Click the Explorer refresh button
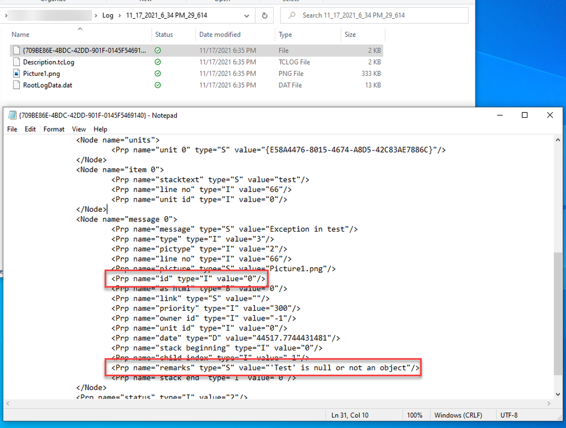 click(264, 15)
